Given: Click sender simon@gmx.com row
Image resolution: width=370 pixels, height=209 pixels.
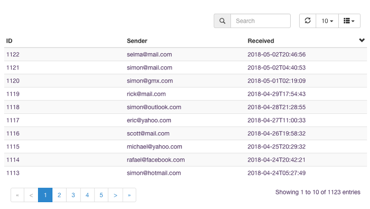Looking at the screenshot, I should 186,81.
